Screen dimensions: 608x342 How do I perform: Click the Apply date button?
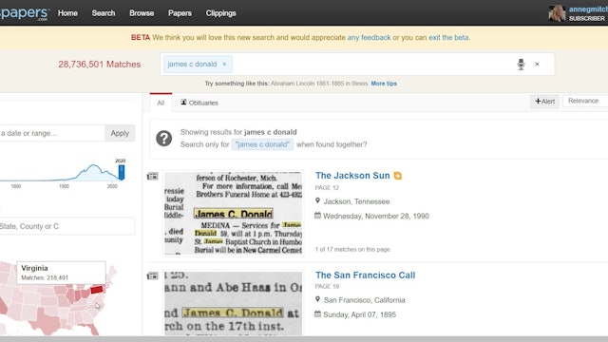pyautogui.click(x=120, y=133)
